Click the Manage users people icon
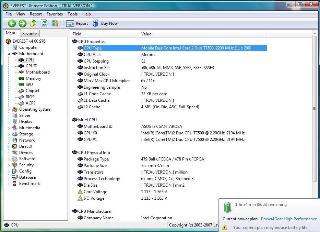Image resolution: width=320 pixels, height=232 pixels. (55, 23)
